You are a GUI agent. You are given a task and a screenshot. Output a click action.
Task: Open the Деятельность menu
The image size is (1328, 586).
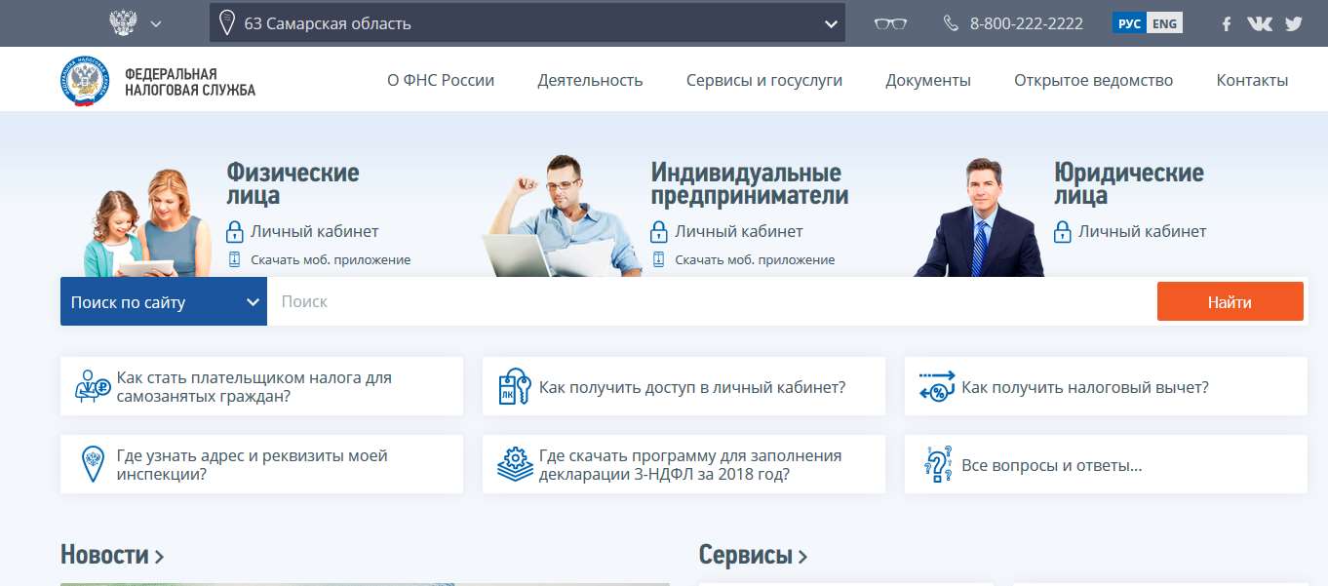pos(590,80)
